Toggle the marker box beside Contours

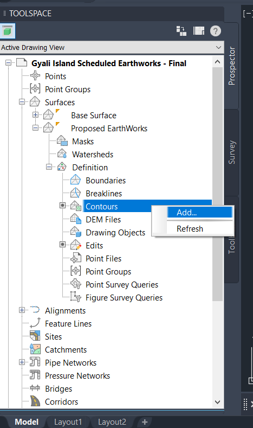[x=62, y=205]
